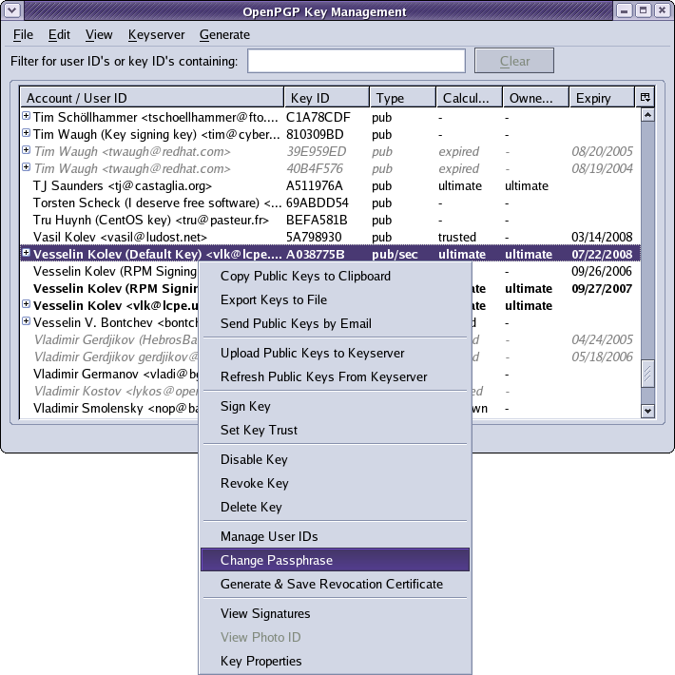This screenshot has width=675, height=675.
Task: Open Key Properties
Action: [335, 661]
